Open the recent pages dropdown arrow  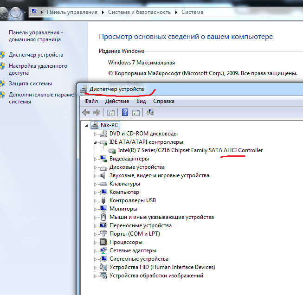pyautogui.click(x=25, y=13)
